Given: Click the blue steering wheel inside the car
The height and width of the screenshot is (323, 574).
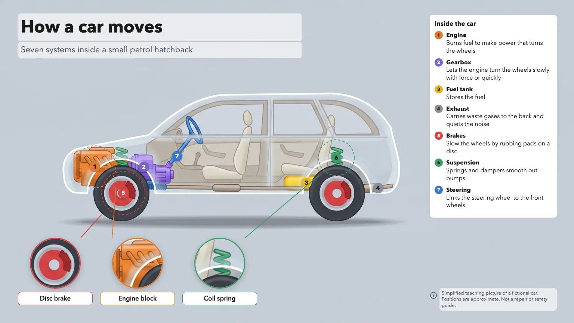Looking at the screenshot, I should point(194,130).
